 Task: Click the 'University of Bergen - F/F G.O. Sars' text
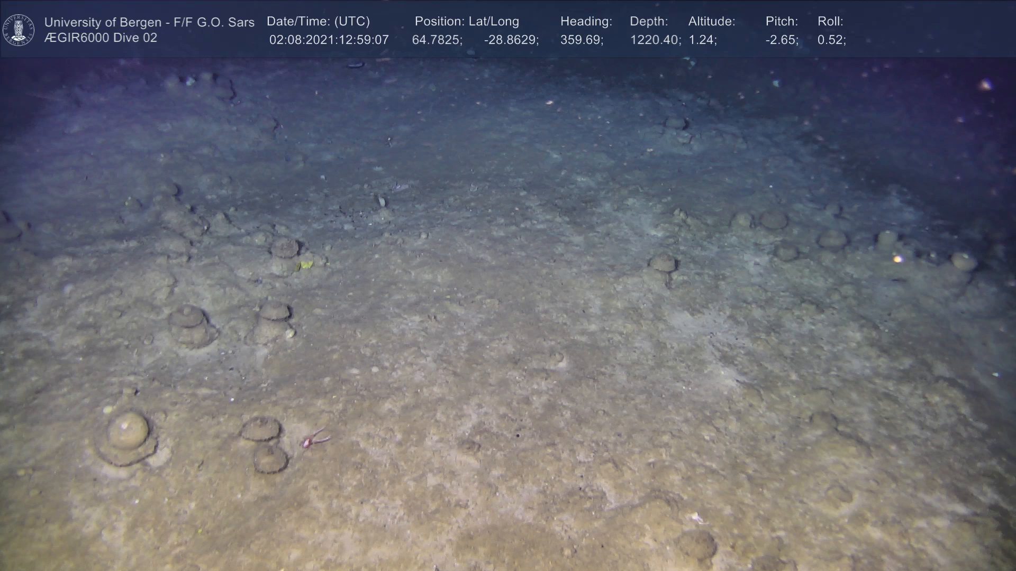(149, 22)
